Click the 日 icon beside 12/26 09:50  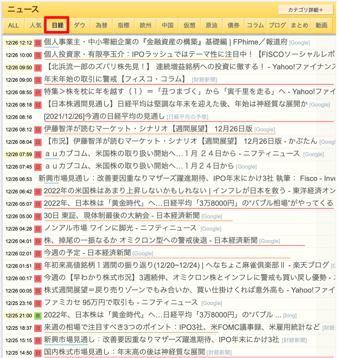38,68
